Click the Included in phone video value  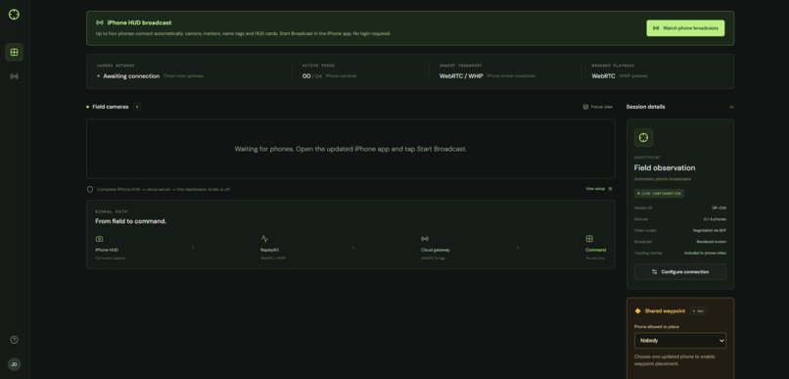[x=705, y=253]
